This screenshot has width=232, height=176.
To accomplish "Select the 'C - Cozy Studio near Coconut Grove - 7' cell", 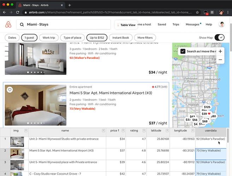I will (x=67, y=174).
